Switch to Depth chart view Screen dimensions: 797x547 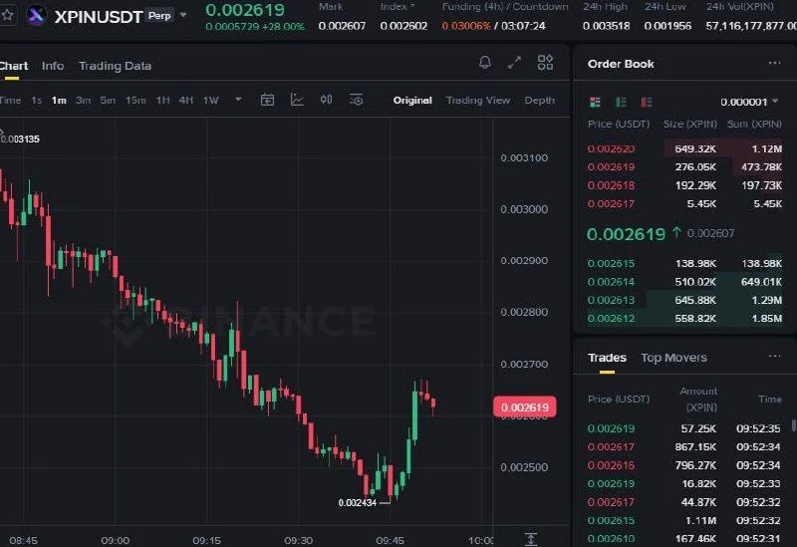[x=539, y=101]
